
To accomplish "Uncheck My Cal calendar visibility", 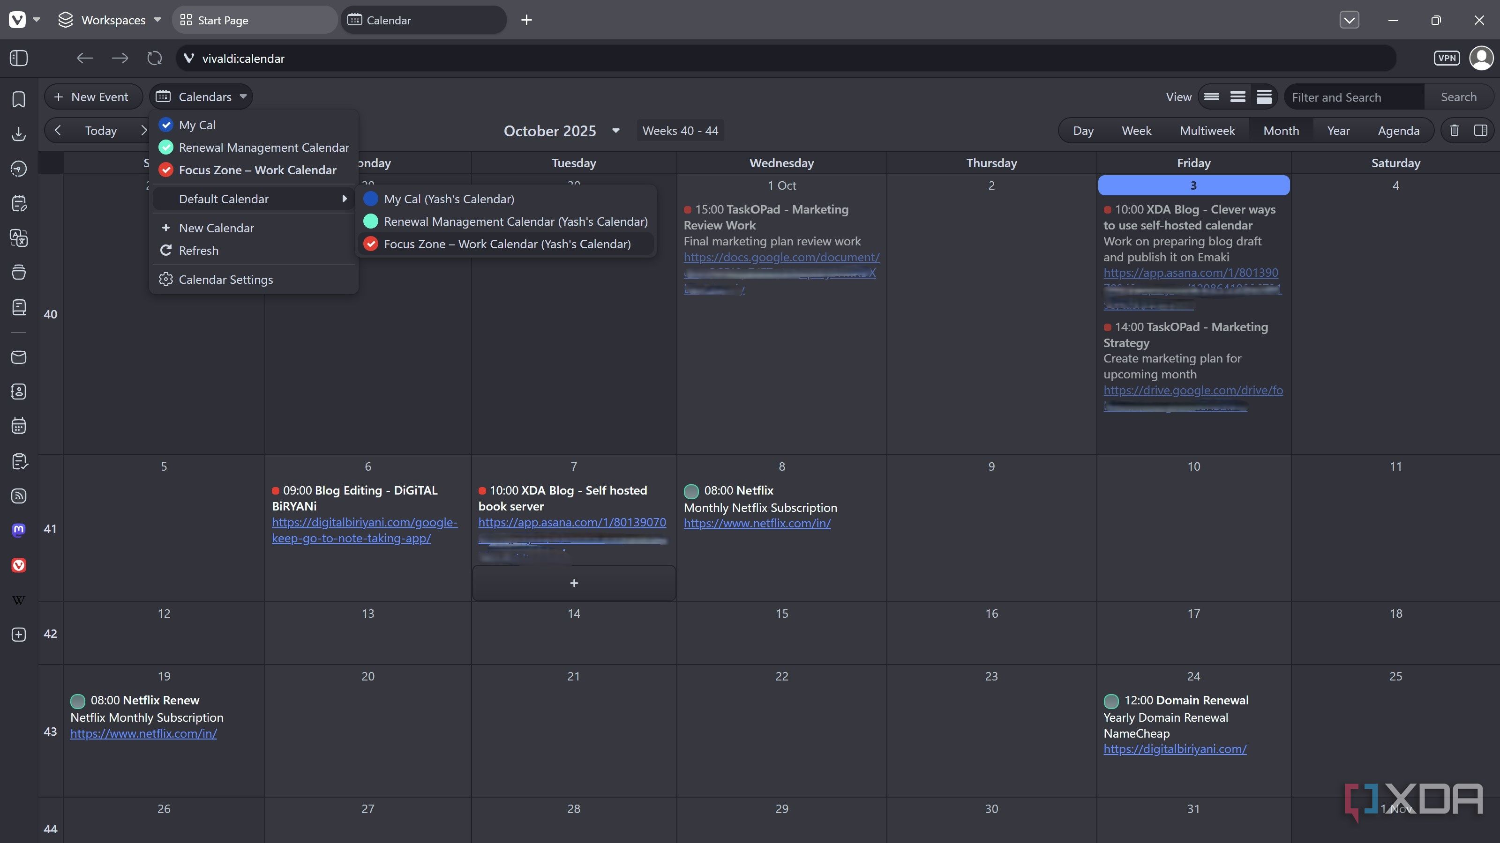I will point(166,125).
